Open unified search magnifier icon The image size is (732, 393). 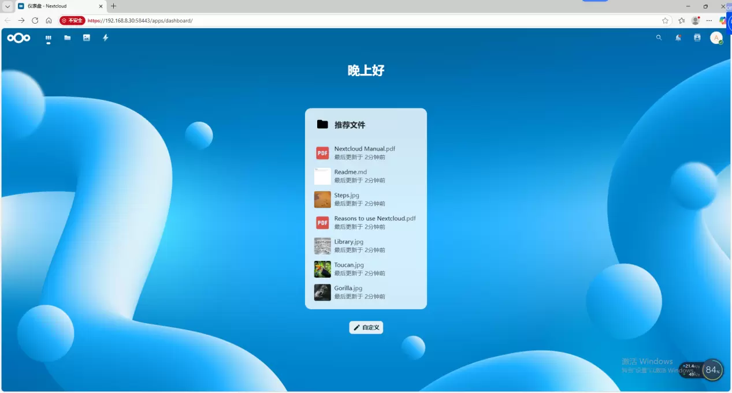coord(659,38)
